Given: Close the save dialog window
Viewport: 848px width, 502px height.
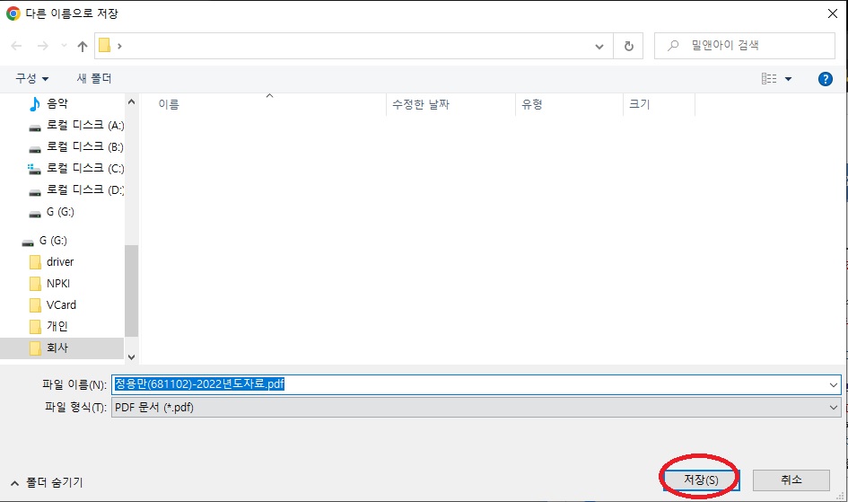Looking at the screenshot, I should (833, 13).
